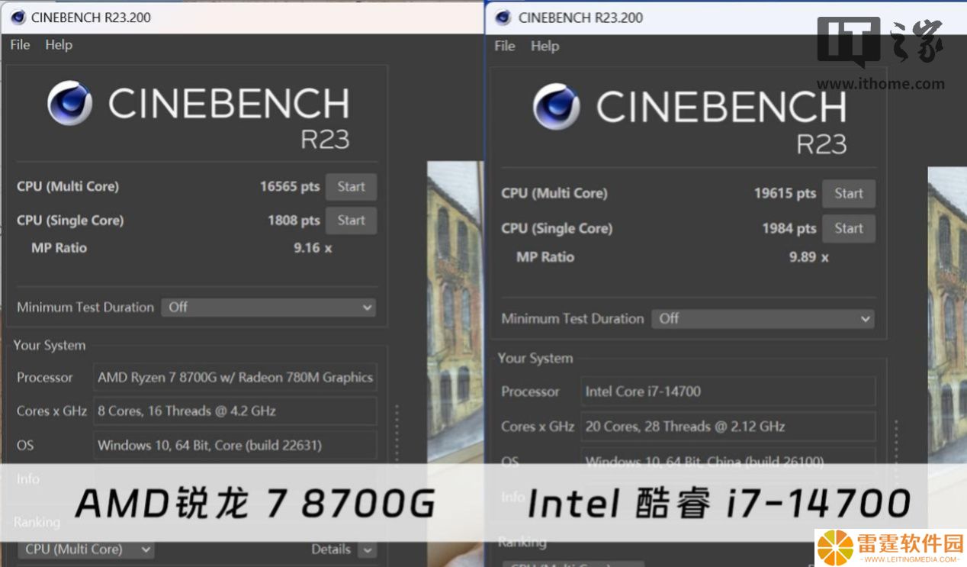Select the 9.89 x MP Ratio value
Image resolution: width=967 pixels, height=567 pixels.
(808, 257)
